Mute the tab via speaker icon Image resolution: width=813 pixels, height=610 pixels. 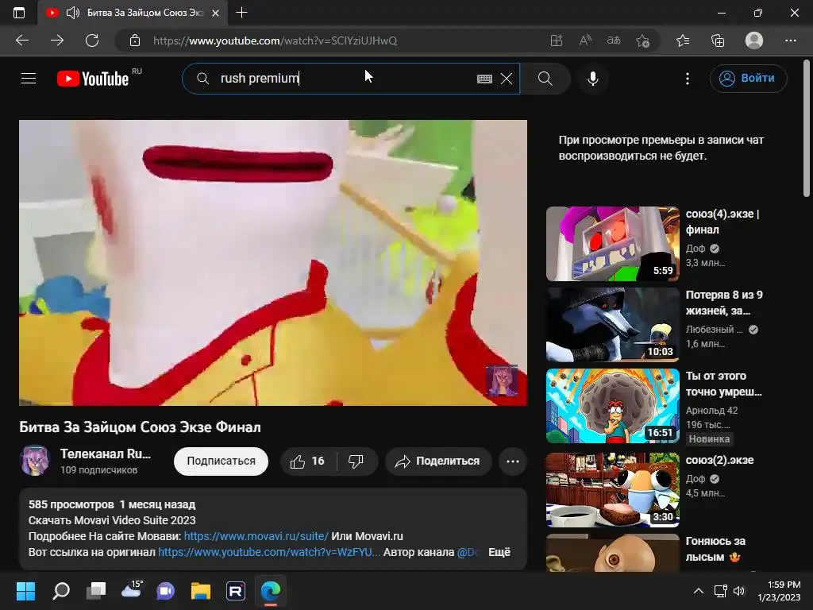tap(72, 13)
